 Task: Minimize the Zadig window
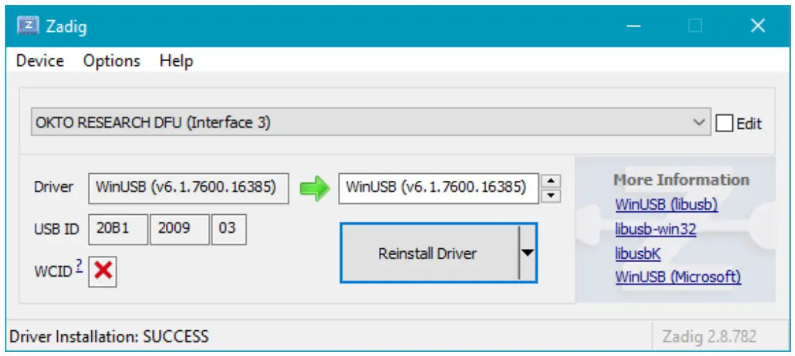click(x=633, y=26)
